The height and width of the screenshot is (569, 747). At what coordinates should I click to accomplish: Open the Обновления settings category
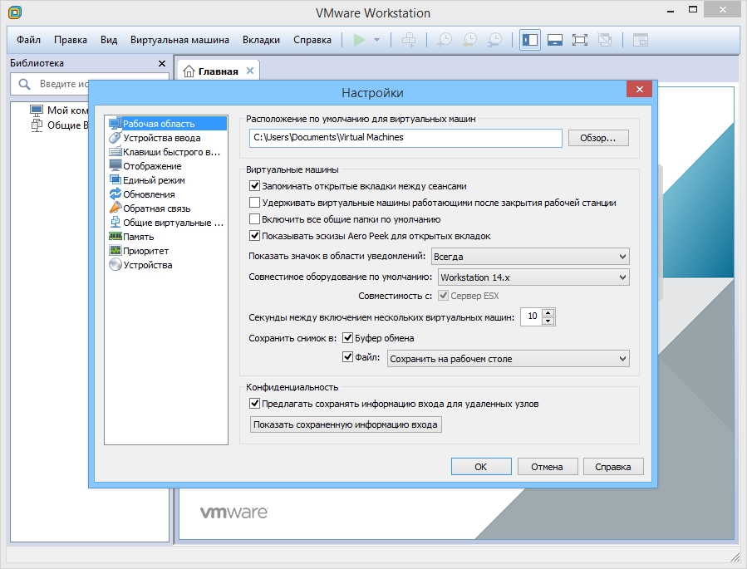[x=149, y=194]
